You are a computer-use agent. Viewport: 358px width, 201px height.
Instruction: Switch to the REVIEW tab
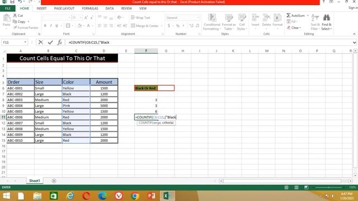[x=126, y=8]
